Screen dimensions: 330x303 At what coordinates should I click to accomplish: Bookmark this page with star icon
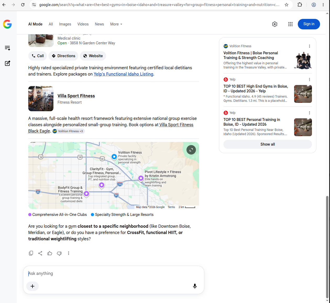[287, 5]
